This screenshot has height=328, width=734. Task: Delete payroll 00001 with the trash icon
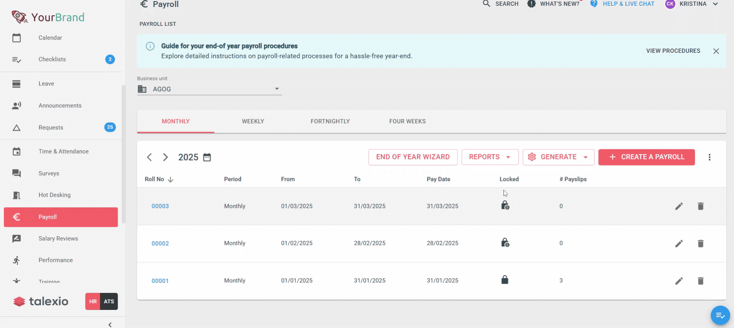(x=701, y=281)
